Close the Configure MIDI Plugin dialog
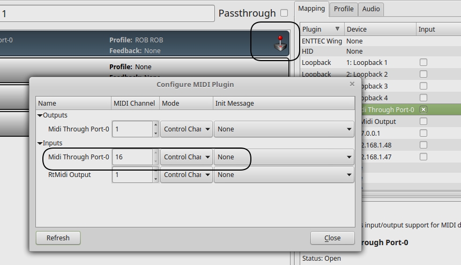 pyautogui.click(x=352, y=84)
